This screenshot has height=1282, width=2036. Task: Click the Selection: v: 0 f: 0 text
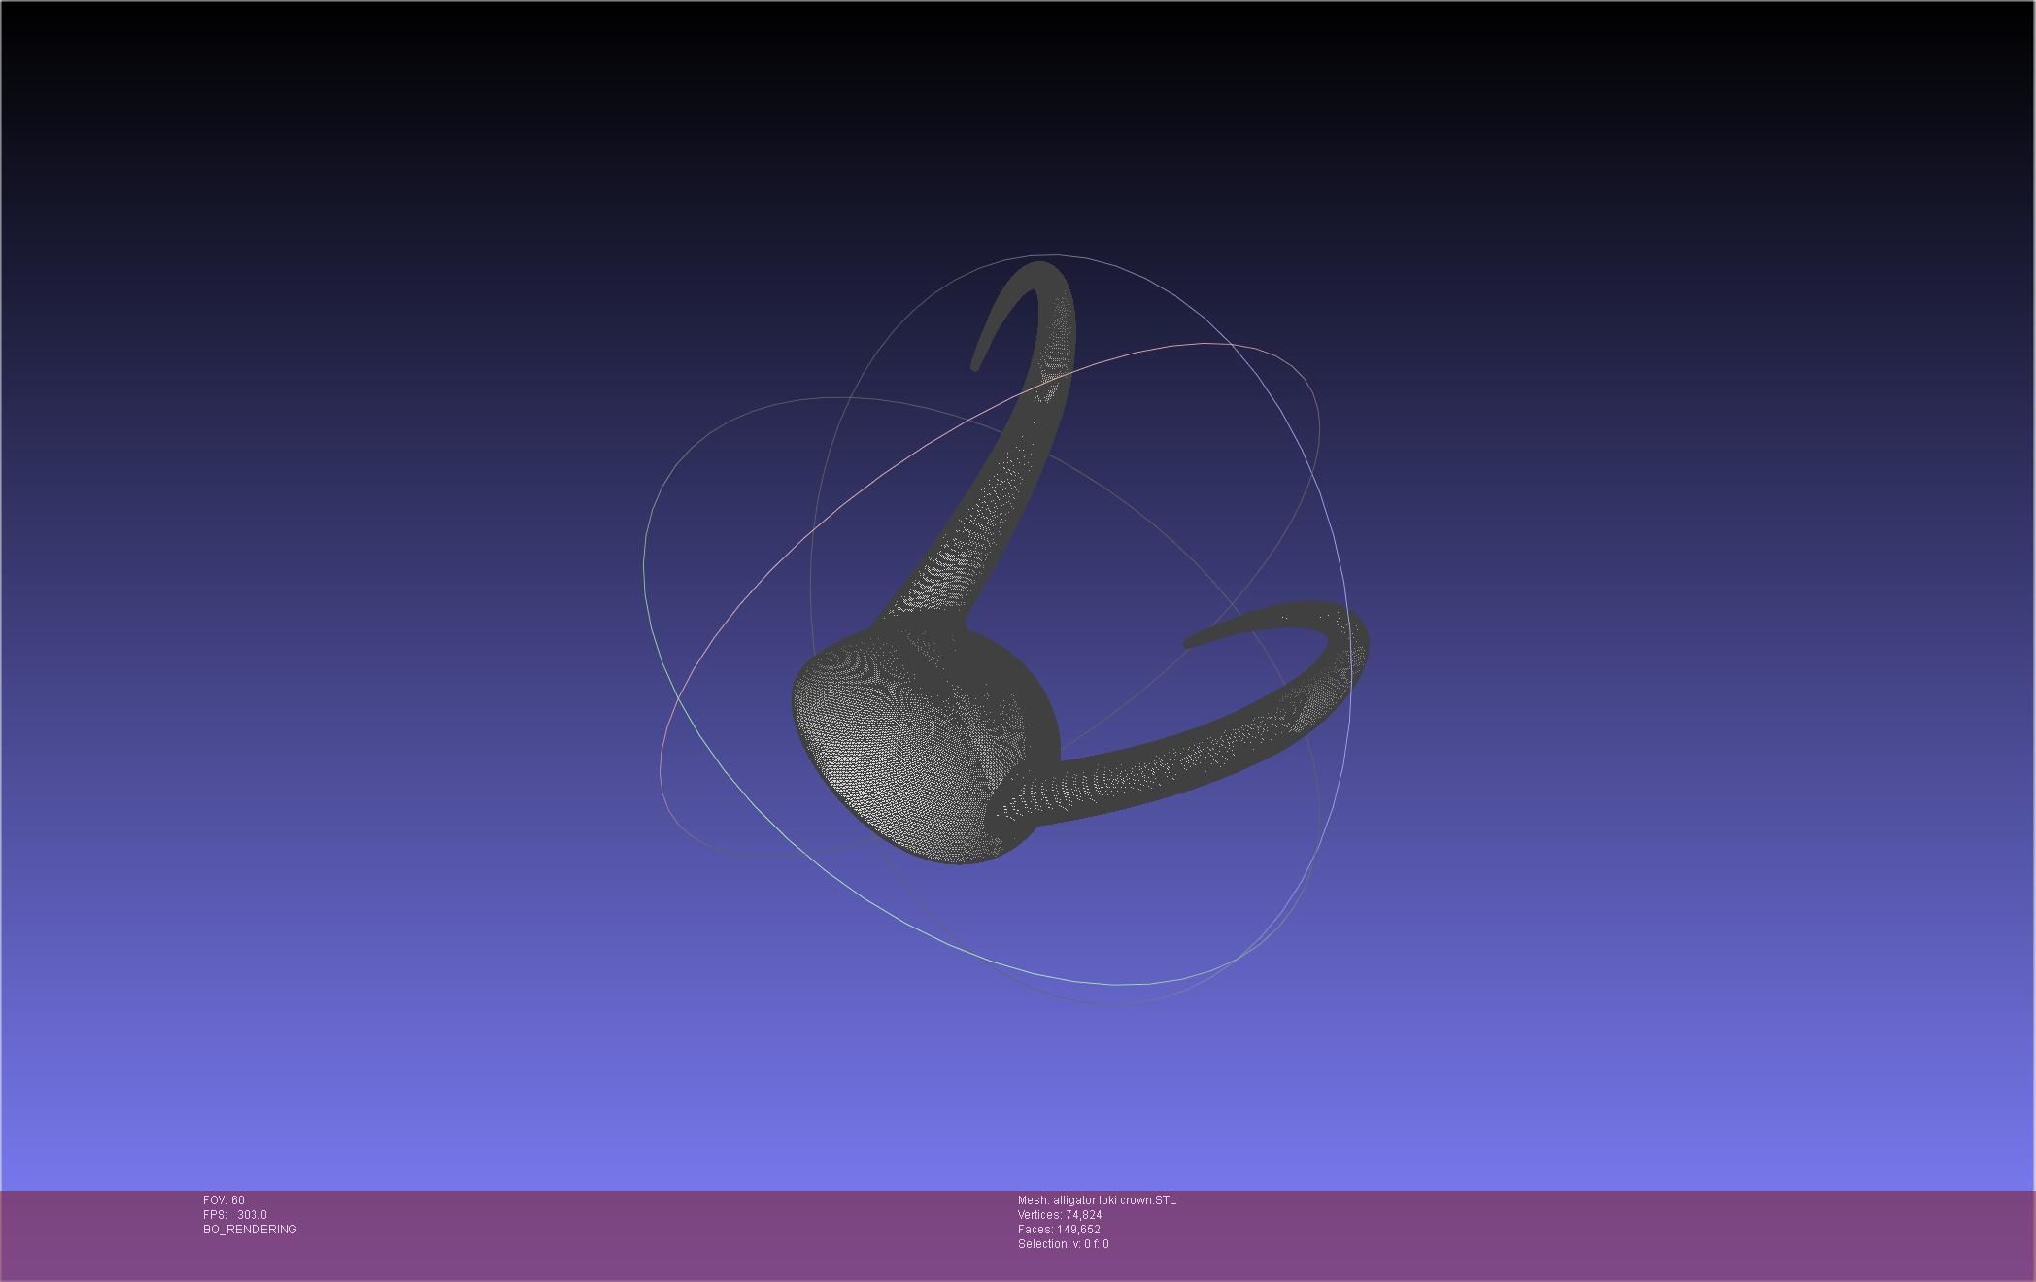[1063, 1244]
